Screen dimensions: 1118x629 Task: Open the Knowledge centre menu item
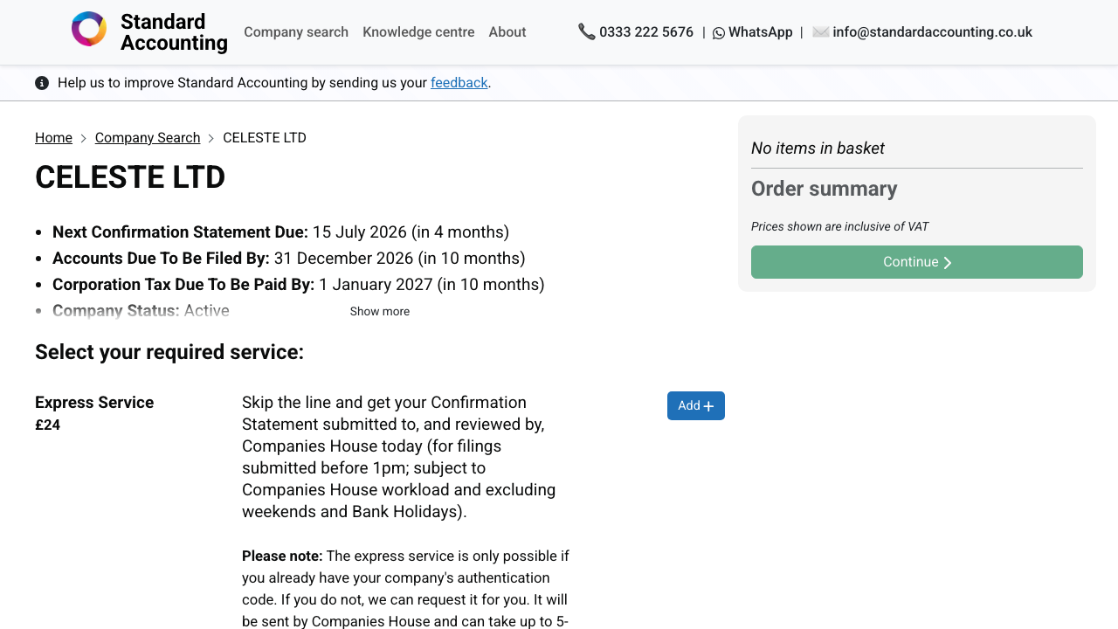[x=418, y=32]
